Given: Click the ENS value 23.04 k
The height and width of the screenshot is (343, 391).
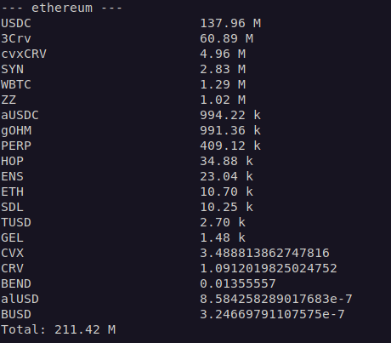Looking at the screenshot, I should 226,176.
